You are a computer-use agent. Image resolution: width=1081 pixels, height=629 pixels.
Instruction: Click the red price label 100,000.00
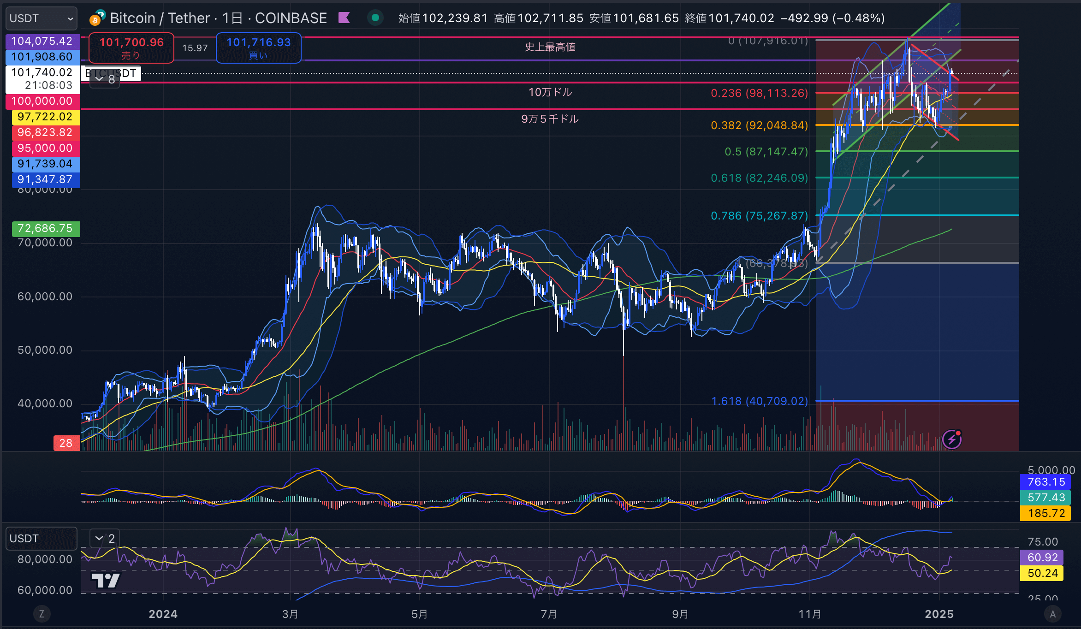tap(42, 101)
